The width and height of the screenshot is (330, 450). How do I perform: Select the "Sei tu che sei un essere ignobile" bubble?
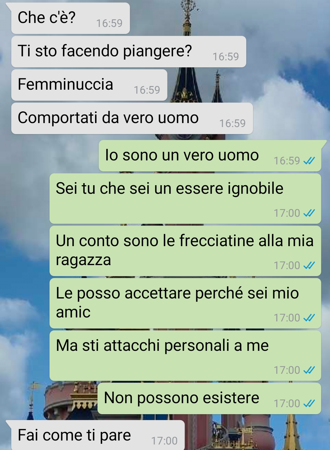point(185,198)
